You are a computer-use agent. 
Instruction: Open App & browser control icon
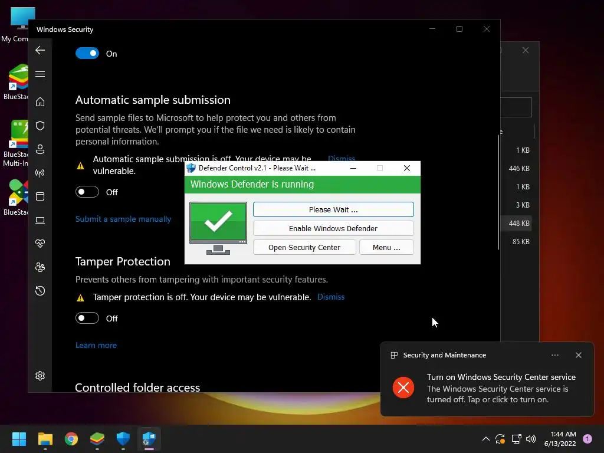click(40, 196)
